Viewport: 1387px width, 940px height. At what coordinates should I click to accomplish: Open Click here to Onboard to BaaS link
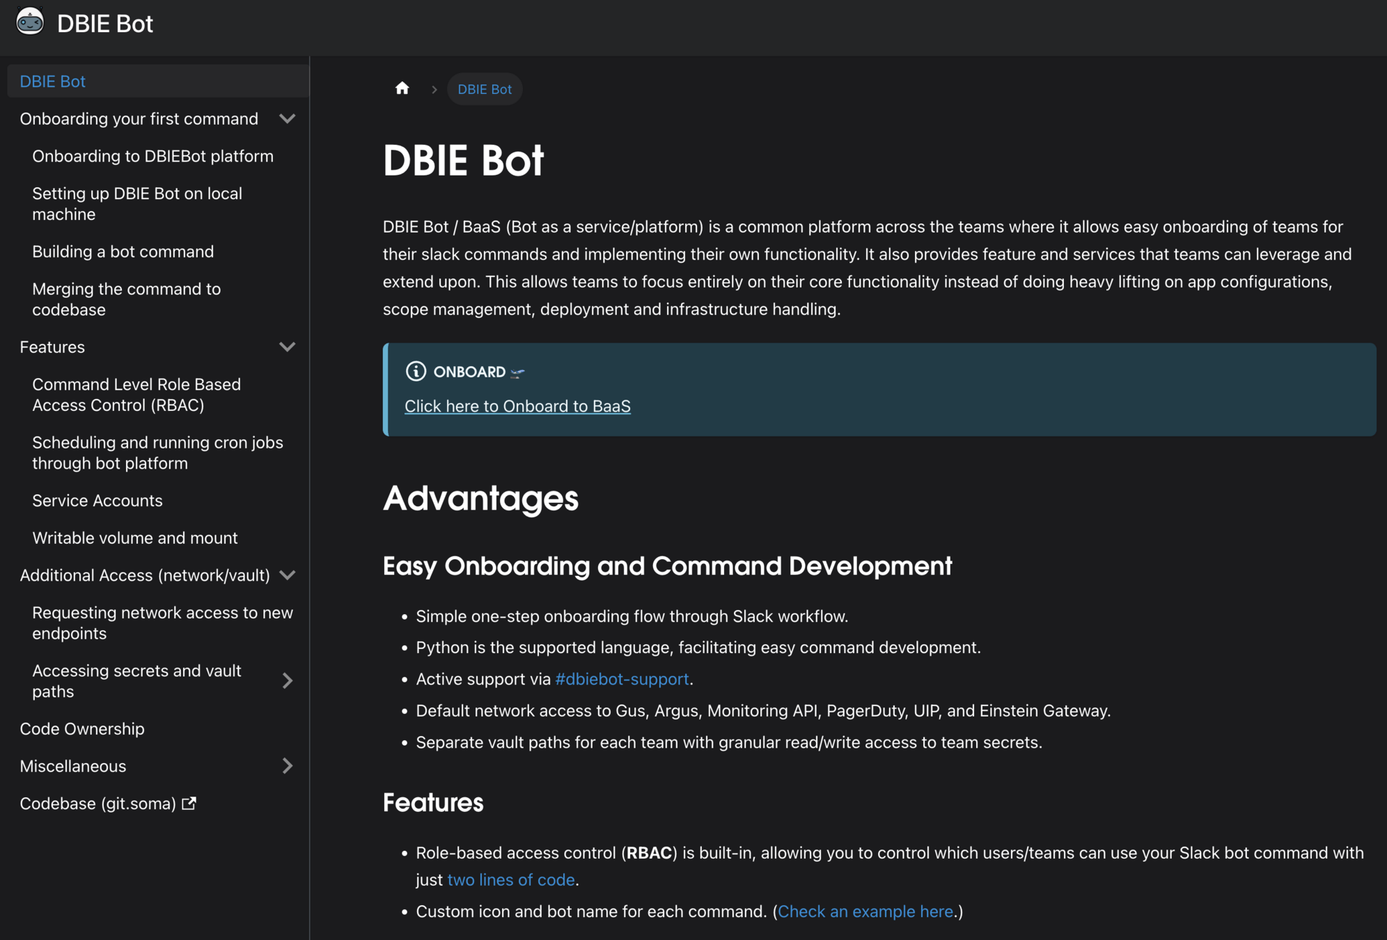517,406
